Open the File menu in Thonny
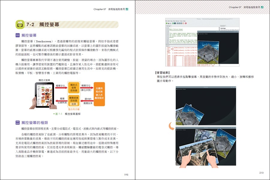This screenshot has width=270, height=180. [x=166, y=21]
